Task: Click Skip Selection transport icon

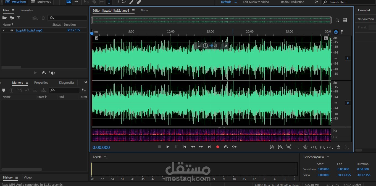Action: point(234,147)
